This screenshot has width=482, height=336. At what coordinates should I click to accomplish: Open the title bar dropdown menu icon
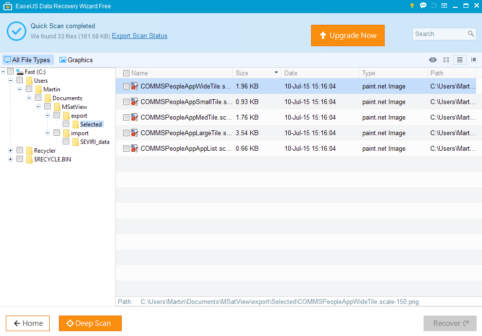point(444,5)
